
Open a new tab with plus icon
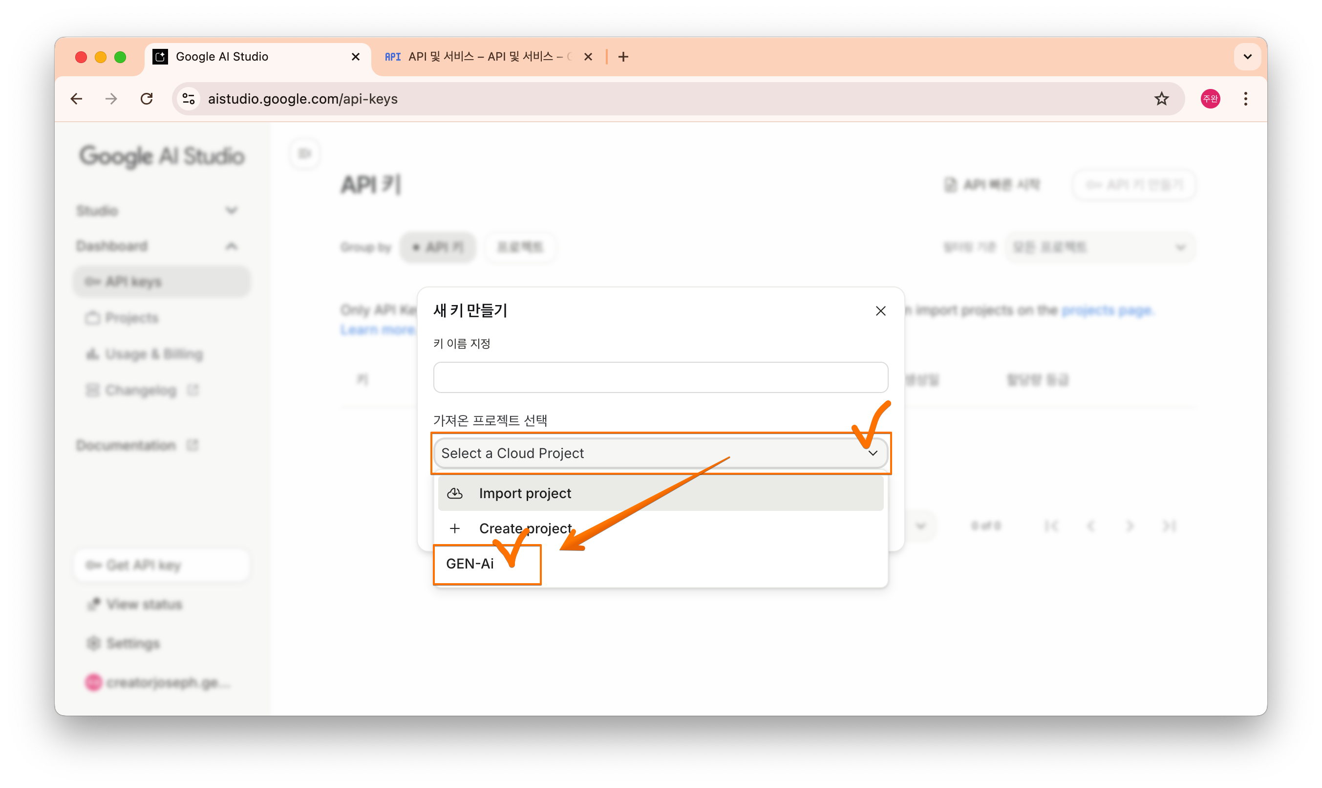pos(623,57)
